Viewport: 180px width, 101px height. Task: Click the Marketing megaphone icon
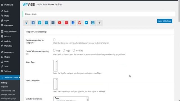pyautogui.click(x=2, y=46)
